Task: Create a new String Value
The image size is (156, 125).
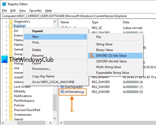Action: (115, 44)
